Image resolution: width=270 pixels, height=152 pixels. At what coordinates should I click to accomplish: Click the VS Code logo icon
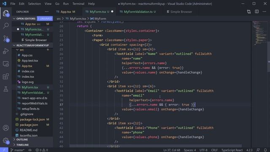4,4
